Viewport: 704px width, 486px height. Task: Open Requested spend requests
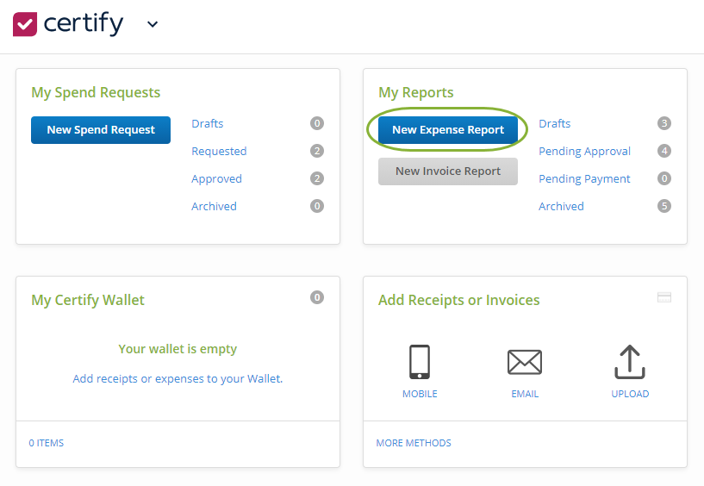(x=219, y=151)
